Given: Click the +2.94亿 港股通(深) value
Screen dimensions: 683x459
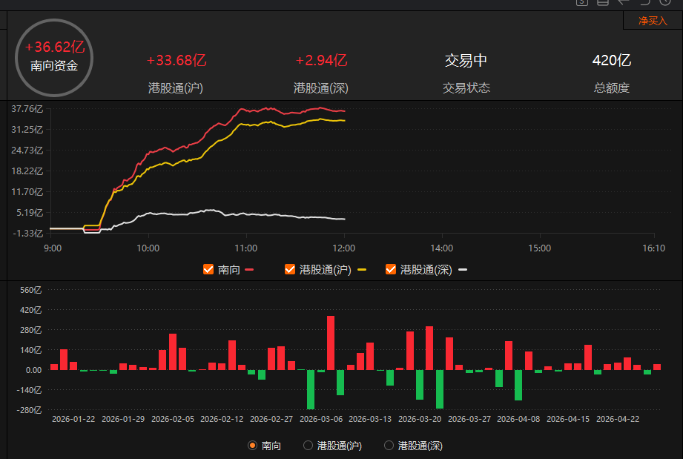Looking at the screenshot, I should coord(321,61).
